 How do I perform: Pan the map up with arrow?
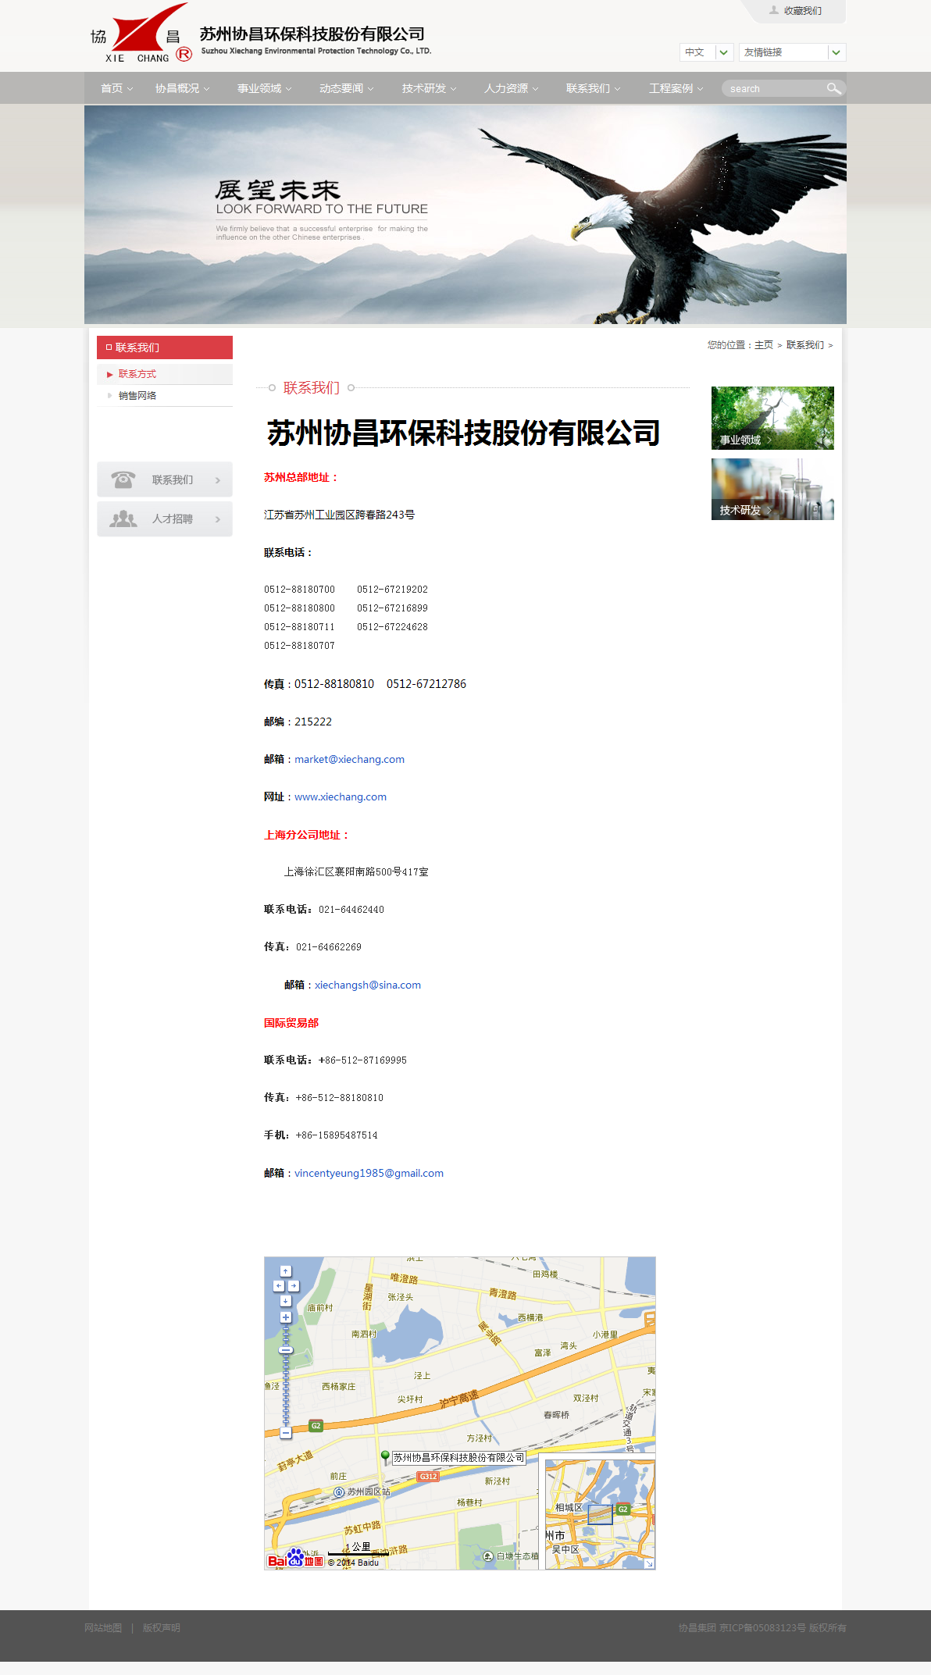coord(286,1271)
